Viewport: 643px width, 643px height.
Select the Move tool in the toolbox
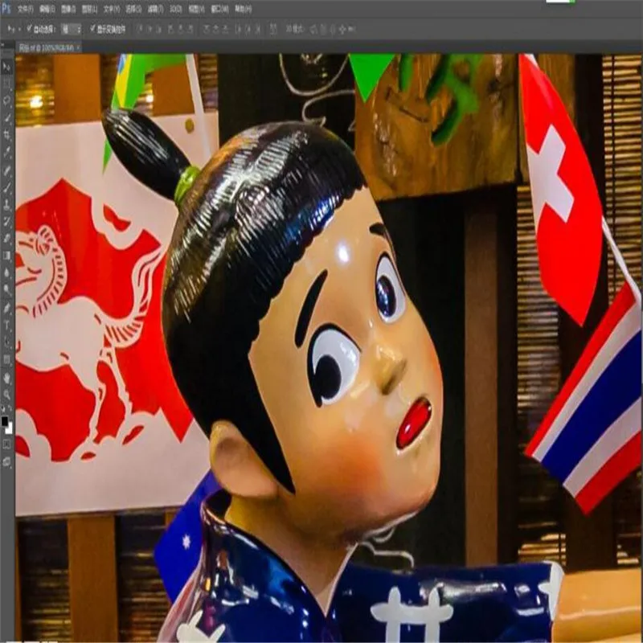7,67
